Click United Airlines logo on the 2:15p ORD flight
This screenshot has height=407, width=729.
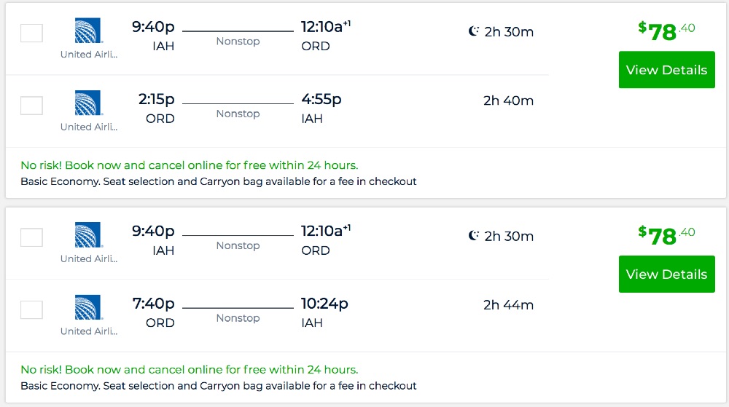click(88, 103)
